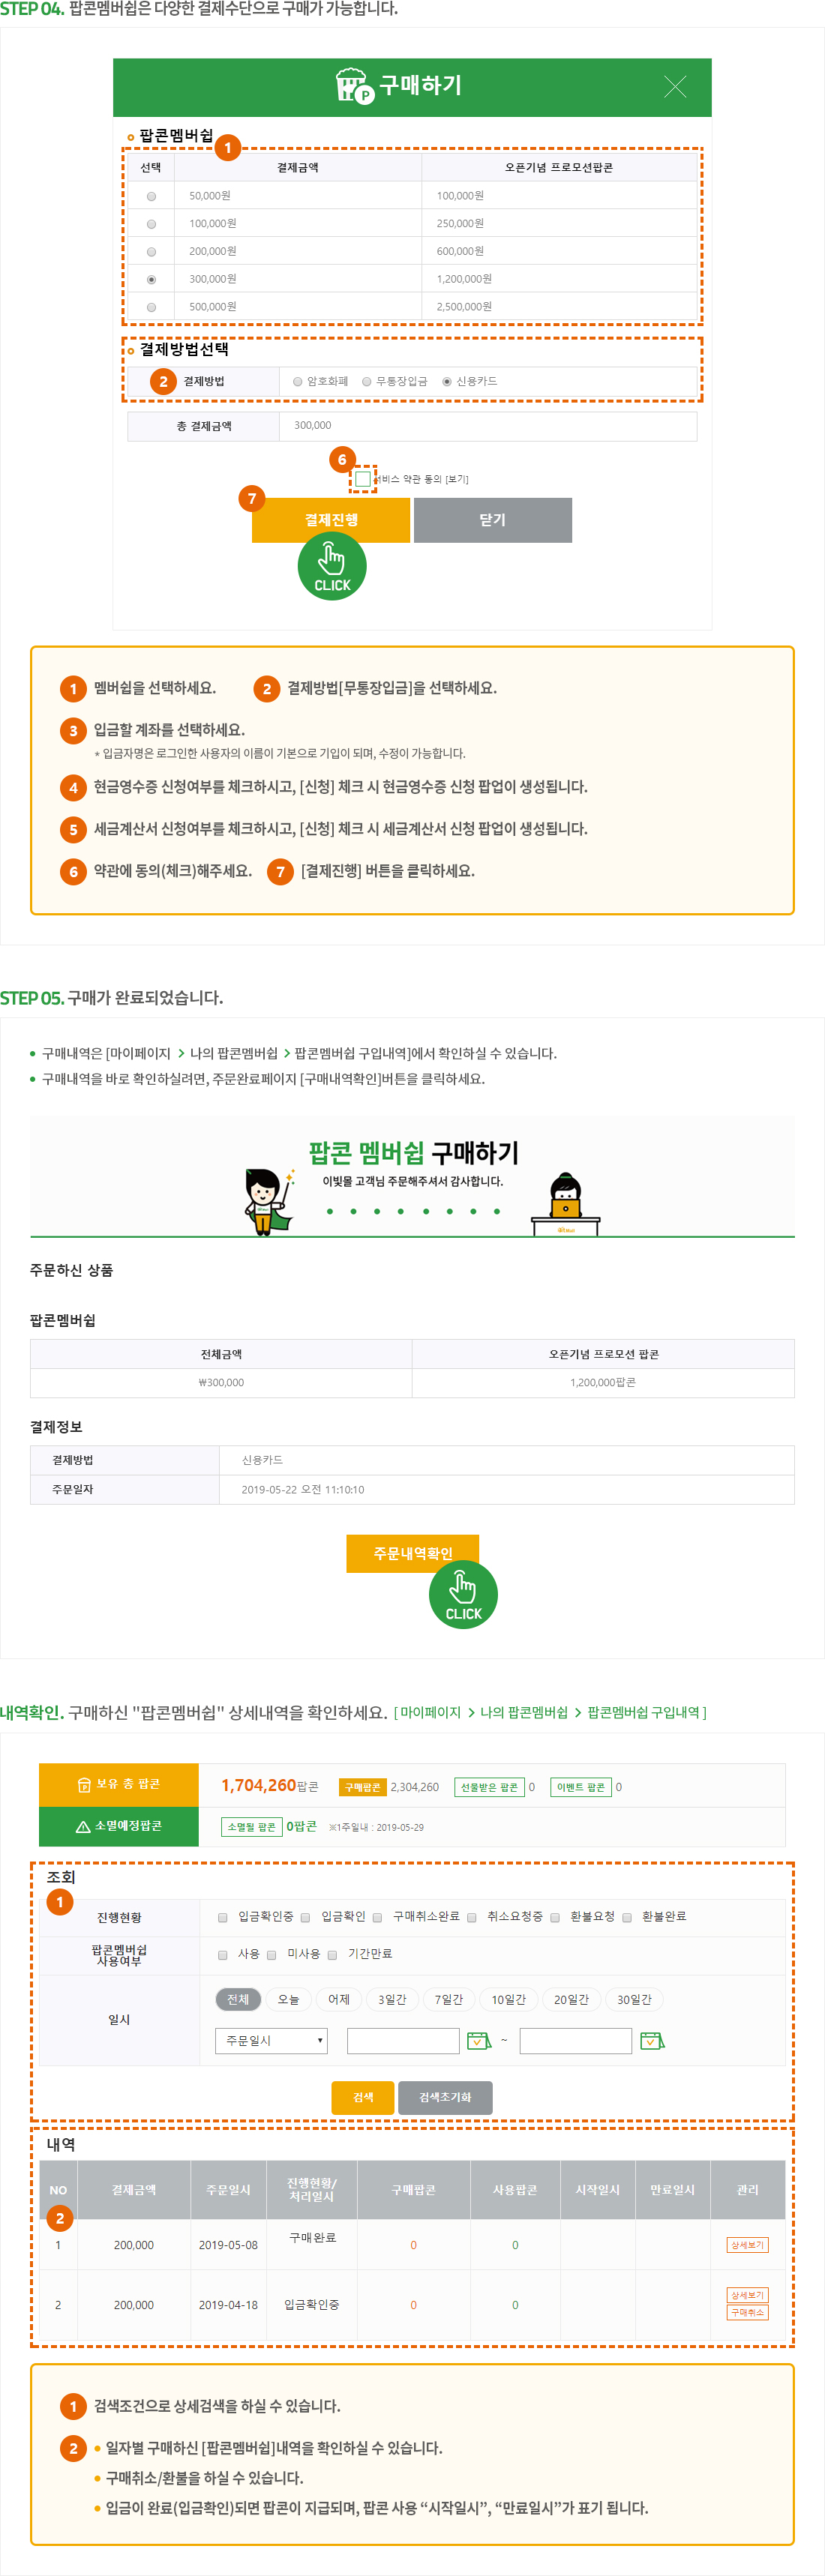
Task: Click the popcorn logo in 구매하기 header
Action: coord(352,85)
